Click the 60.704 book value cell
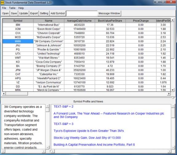177x155 pixels. 110,33
